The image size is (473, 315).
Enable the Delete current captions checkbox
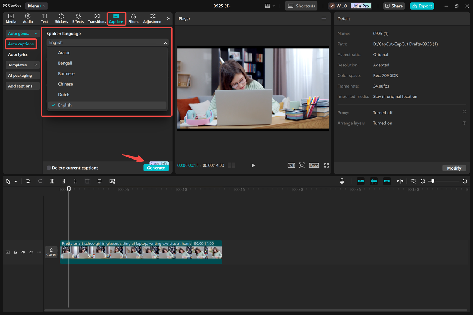tap(48, 167)
